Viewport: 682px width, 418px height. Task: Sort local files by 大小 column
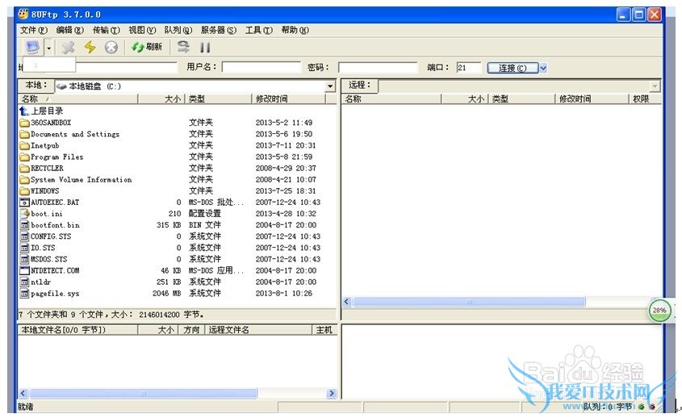161,99
